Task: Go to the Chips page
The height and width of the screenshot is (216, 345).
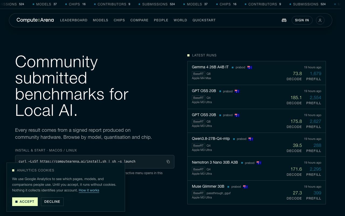Action: 119,20
